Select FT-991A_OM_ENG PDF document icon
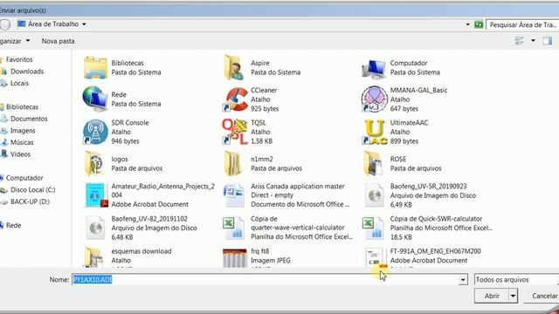The height and width of the screenshot is (314, 559). (x=376, y=258)
